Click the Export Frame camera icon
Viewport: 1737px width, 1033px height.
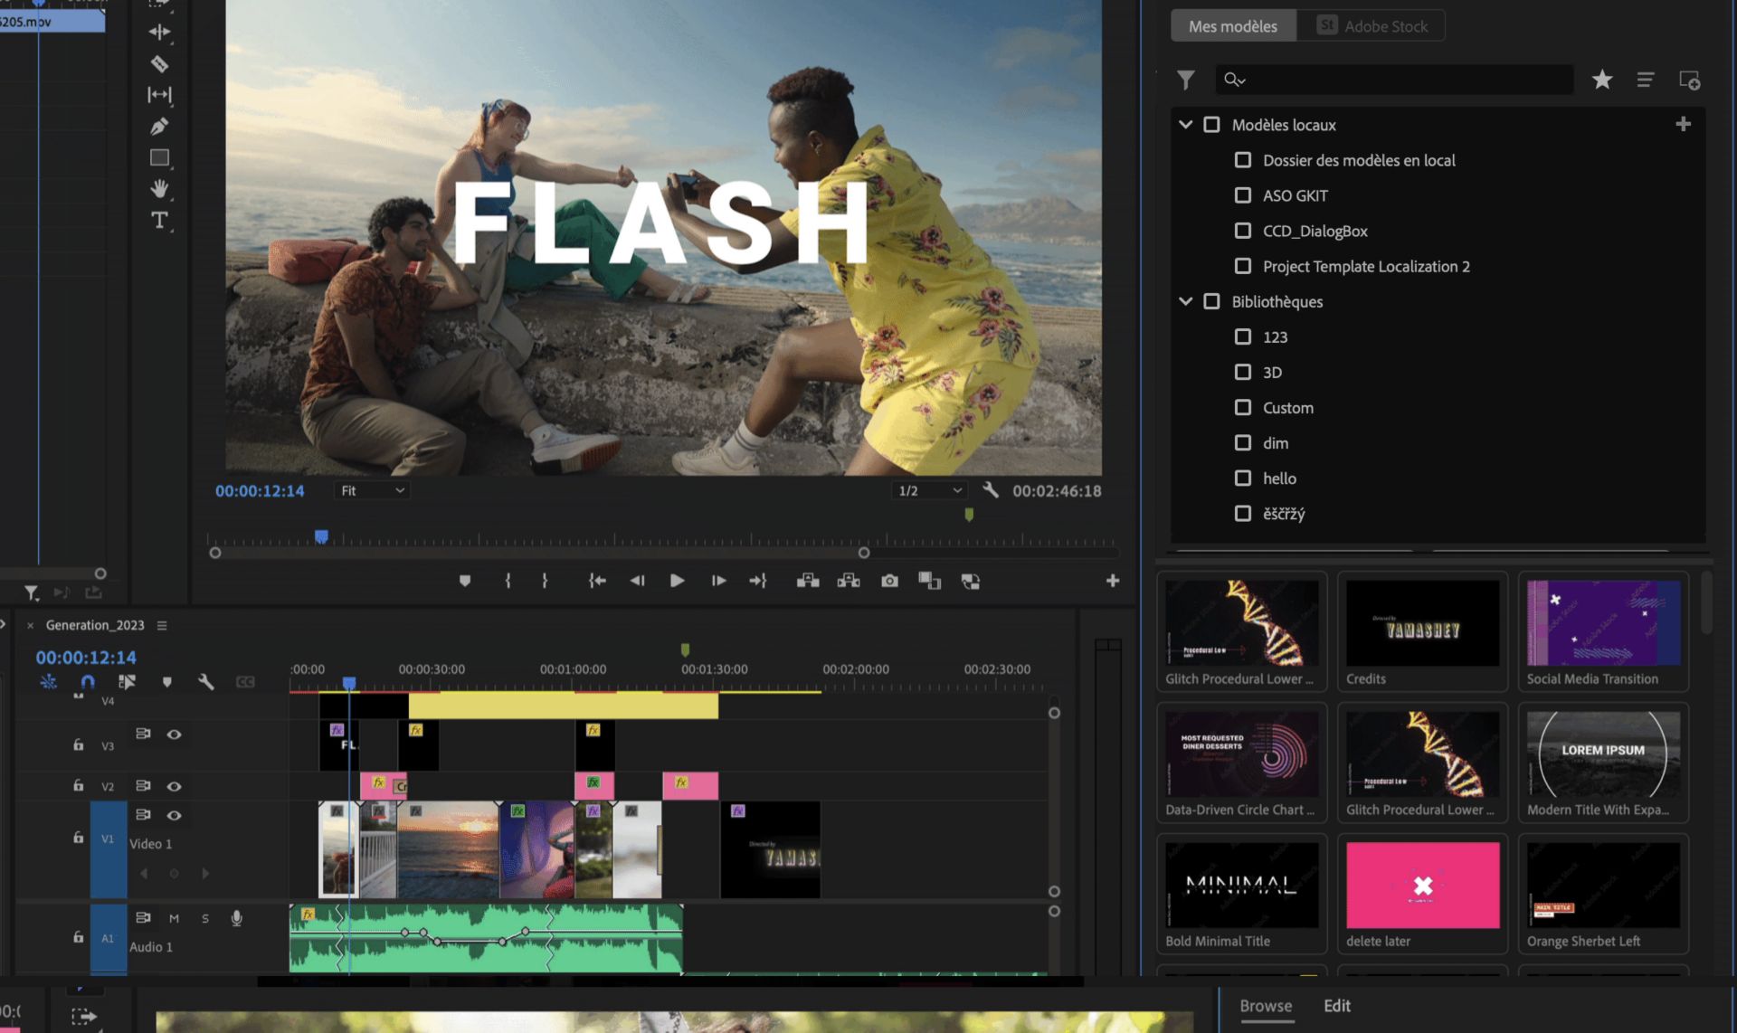coord(887,581)
